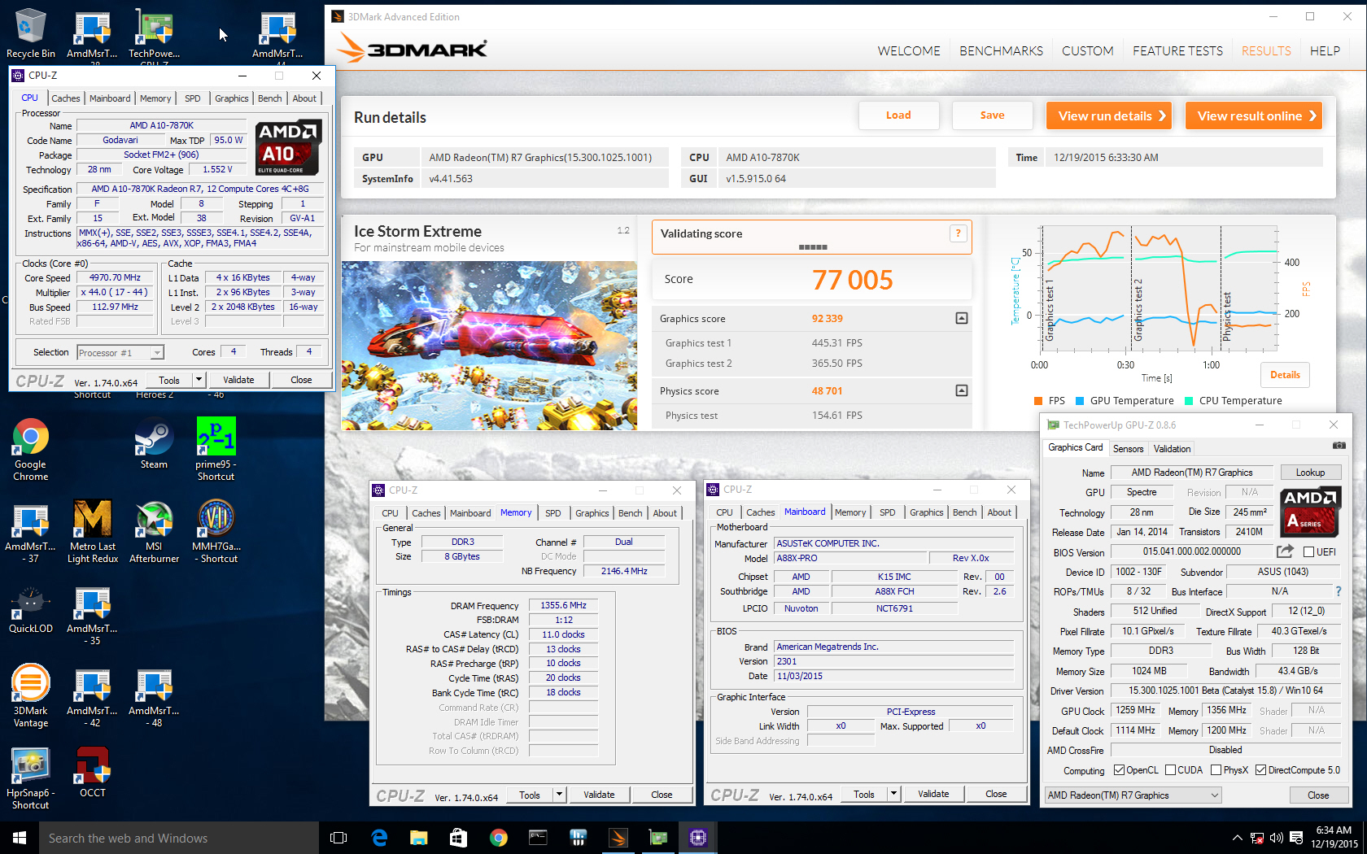Open the CUSTOM section in 3DMark
This screenshot has height=854, width=1367.
1087,50
